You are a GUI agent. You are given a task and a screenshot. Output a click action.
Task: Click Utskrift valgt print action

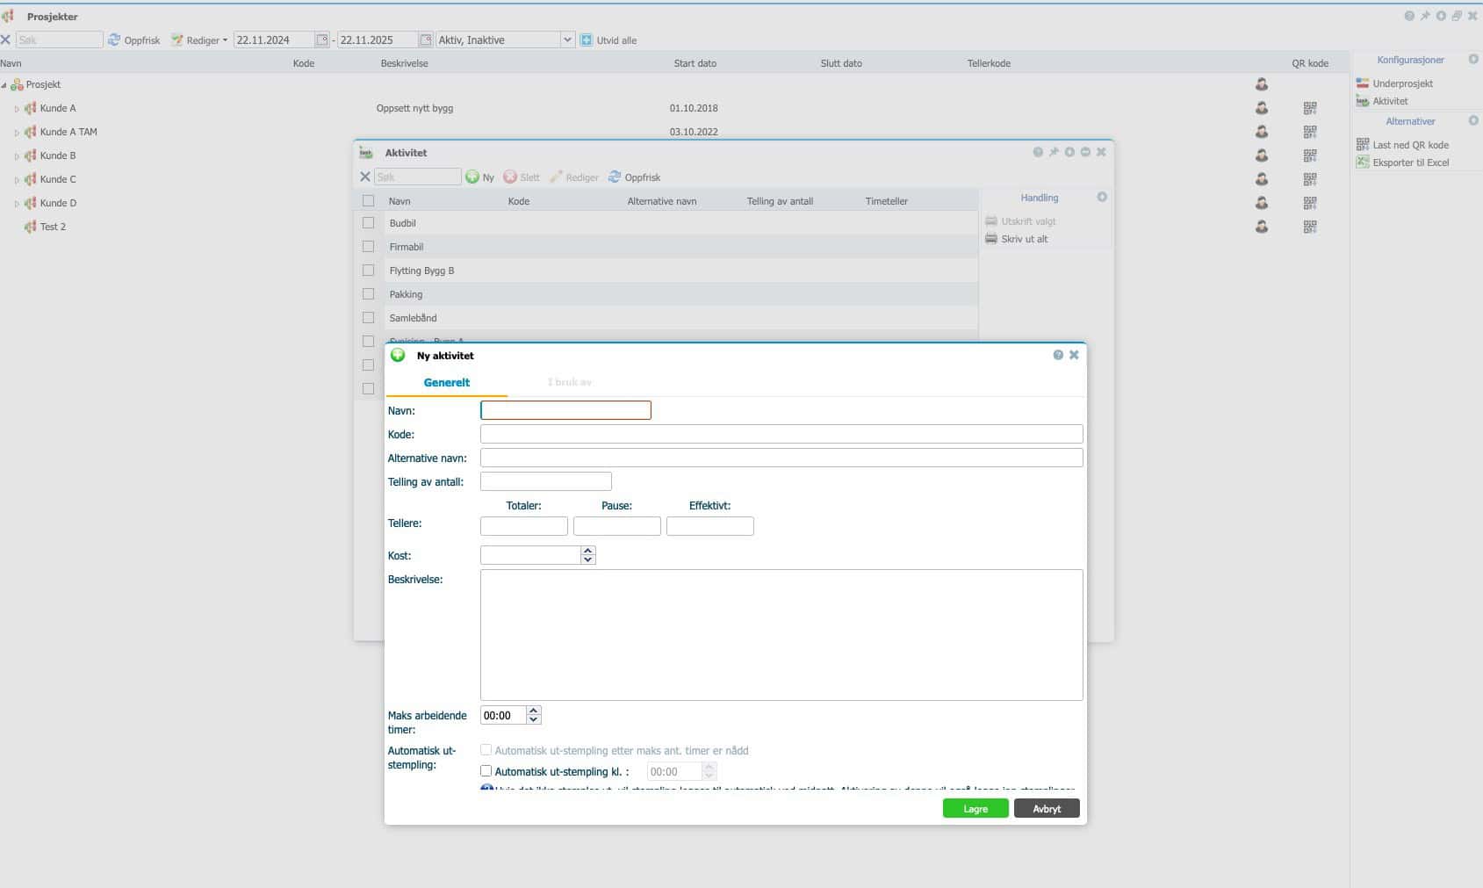(x=1021, y=221)
